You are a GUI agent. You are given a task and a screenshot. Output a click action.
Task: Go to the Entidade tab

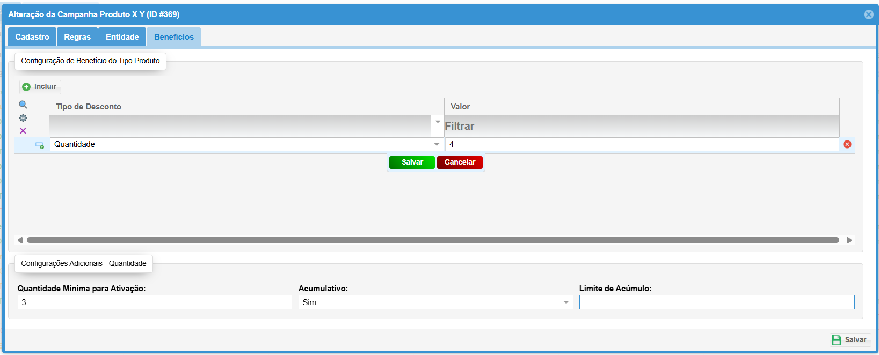pyautogui.click(x=122, y=37)
